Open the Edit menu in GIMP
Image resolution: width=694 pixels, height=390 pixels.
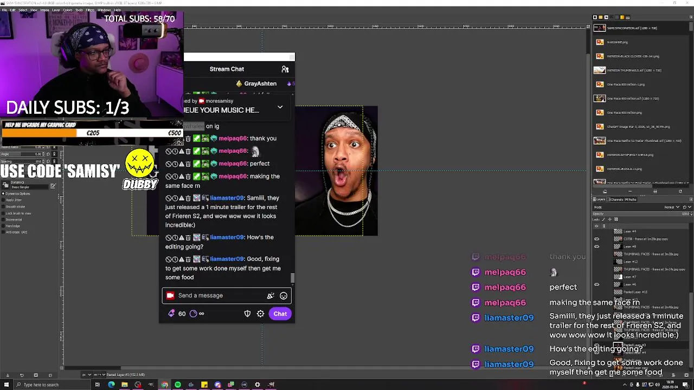tap(12, 10)
